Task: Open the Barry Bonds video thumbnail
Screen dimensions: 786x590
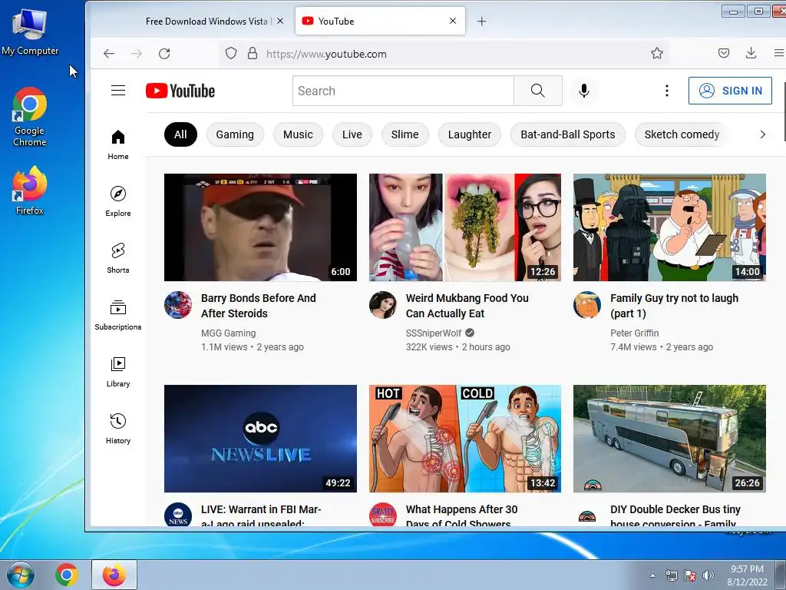Action: (x=260, y=227)
